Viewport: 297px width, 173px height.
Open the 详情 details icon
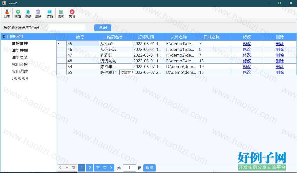(50, 13)
